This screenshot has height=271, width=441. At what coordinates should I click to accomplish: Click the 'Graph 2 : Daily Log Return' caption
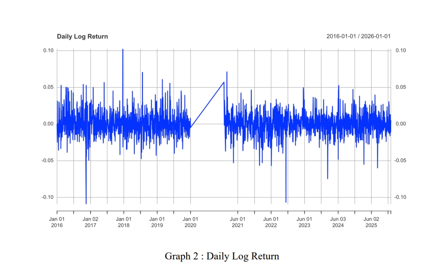(x=222, y=256)
